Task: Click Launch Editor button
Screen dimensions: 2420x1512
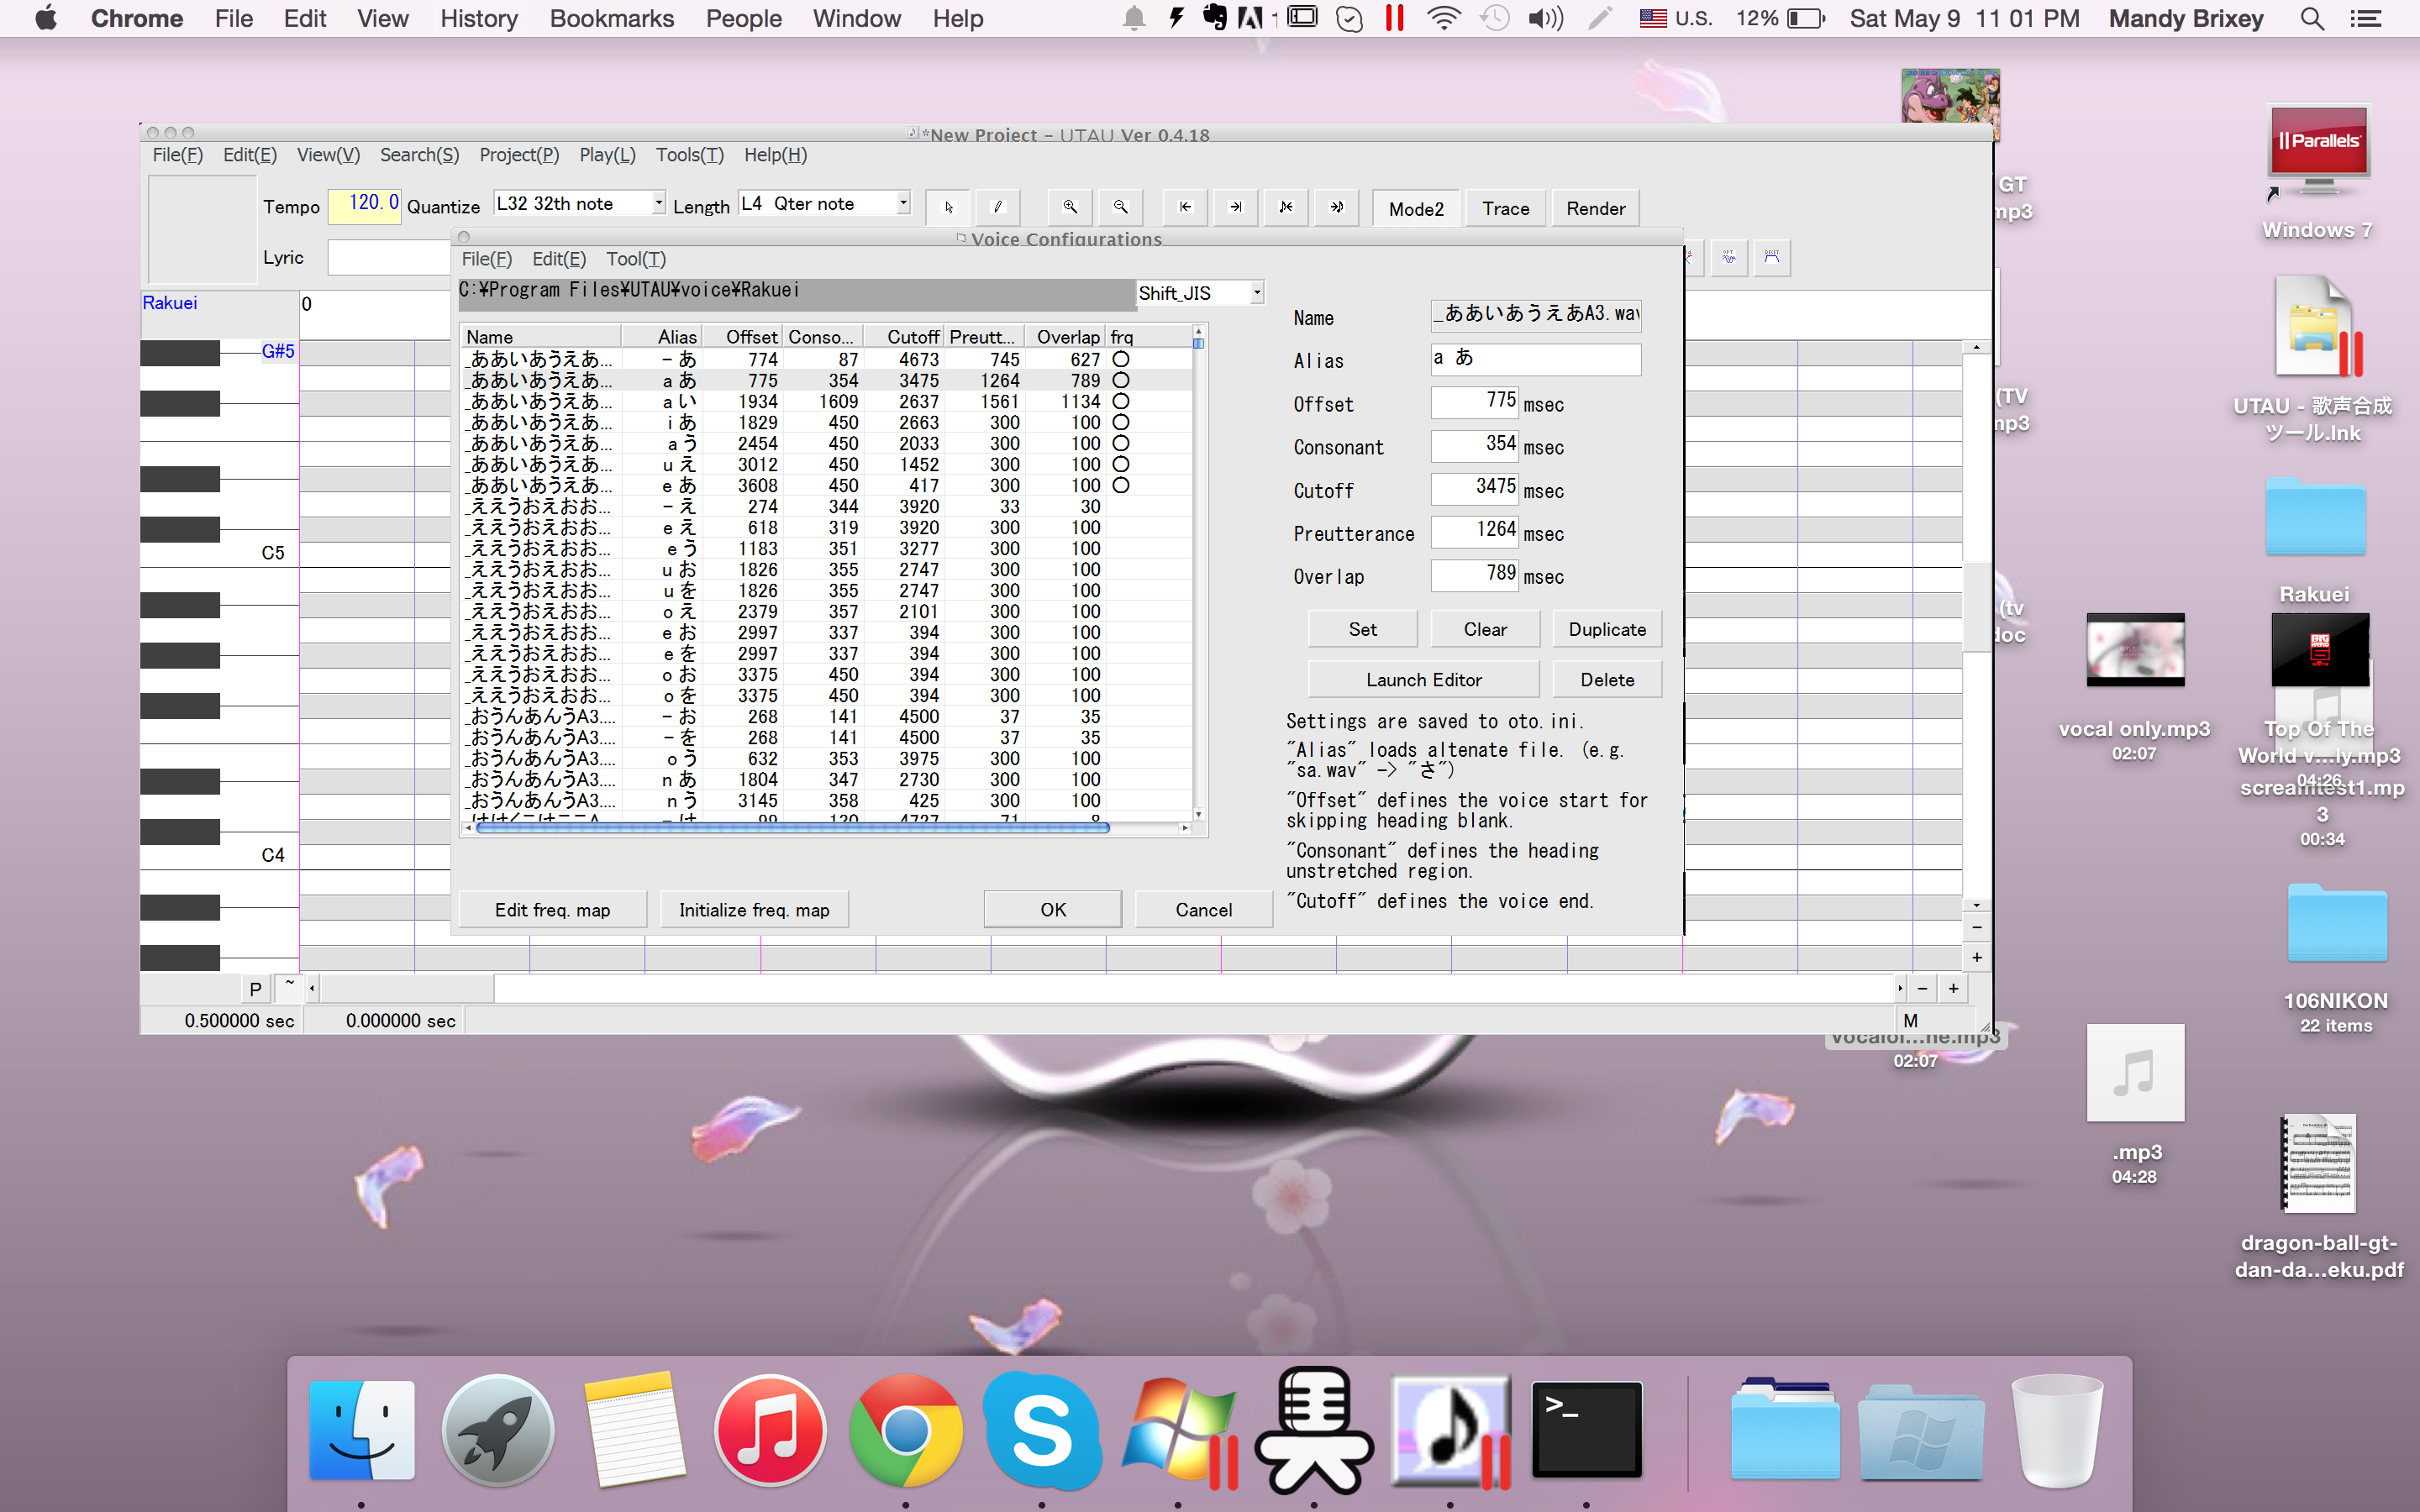Action: 1424,679
